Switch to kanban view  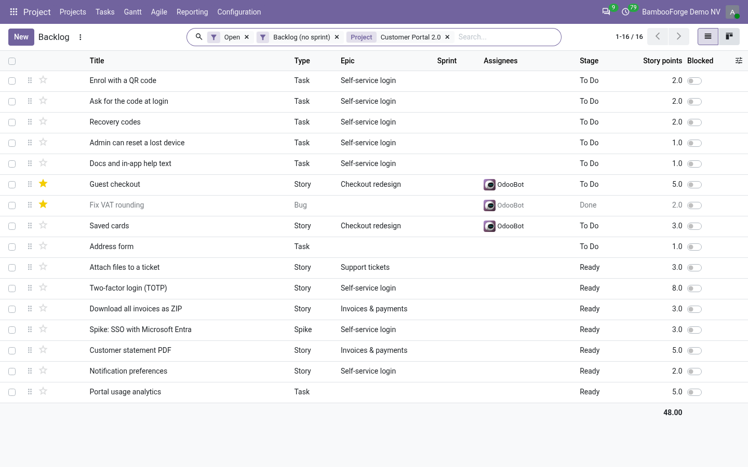[x=729, y=37]
